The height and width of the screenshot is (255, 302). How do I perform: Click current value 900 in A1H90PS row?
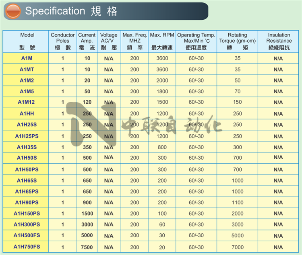coord(87,202)
